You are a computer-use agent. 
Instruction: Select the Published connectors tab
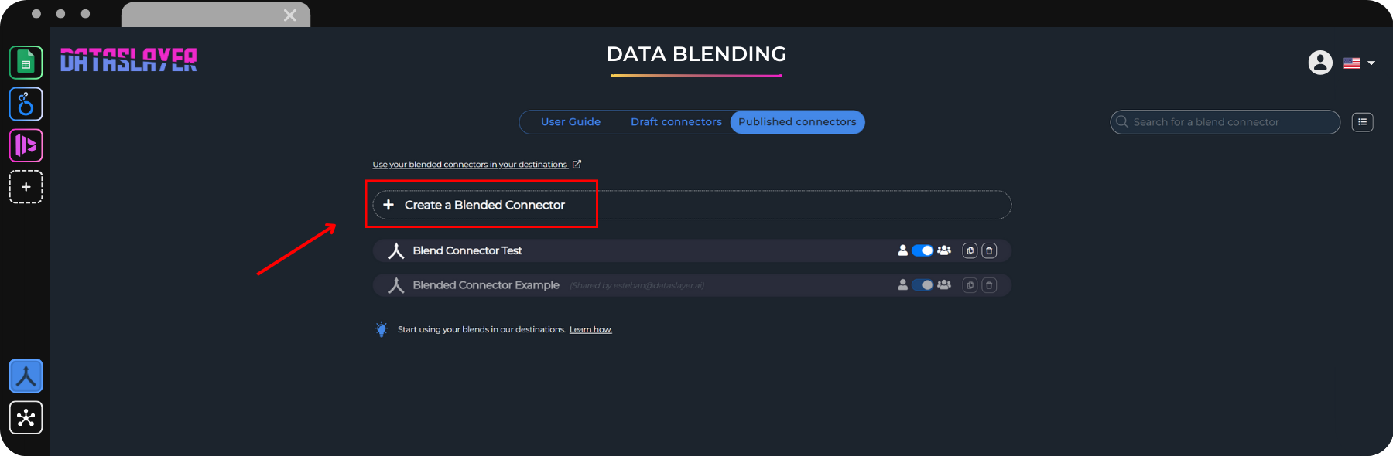(x=797, y=121)
